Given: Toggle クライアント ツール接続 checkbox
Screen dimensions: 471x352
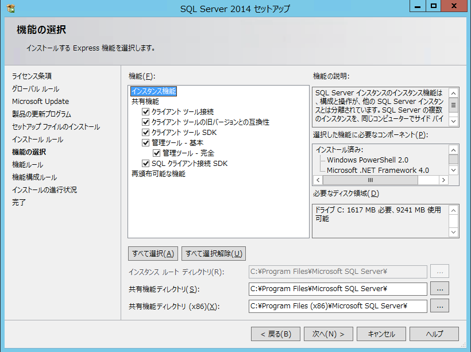Looking at the screenshot, I should point(146,112).
